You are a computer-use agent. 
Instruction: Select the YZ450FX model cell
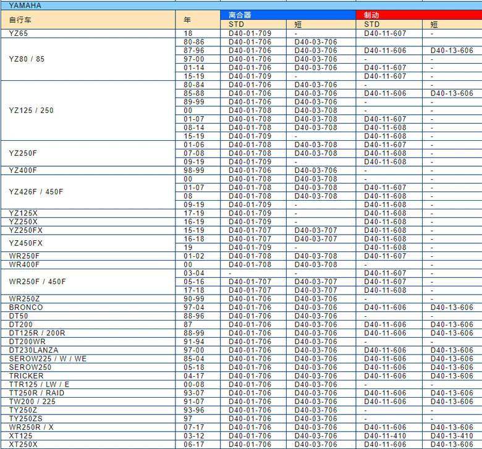click(88, 243)
